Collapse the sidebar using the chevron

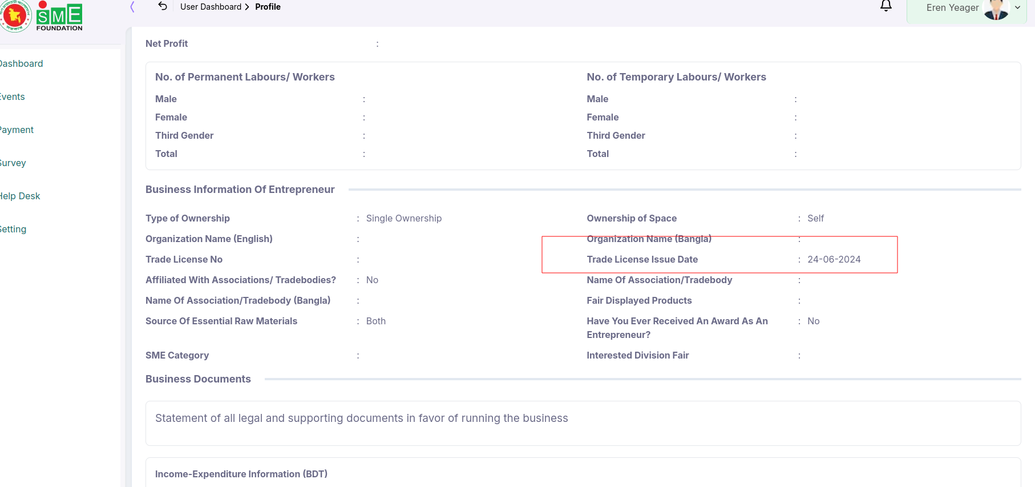point(132,7)
